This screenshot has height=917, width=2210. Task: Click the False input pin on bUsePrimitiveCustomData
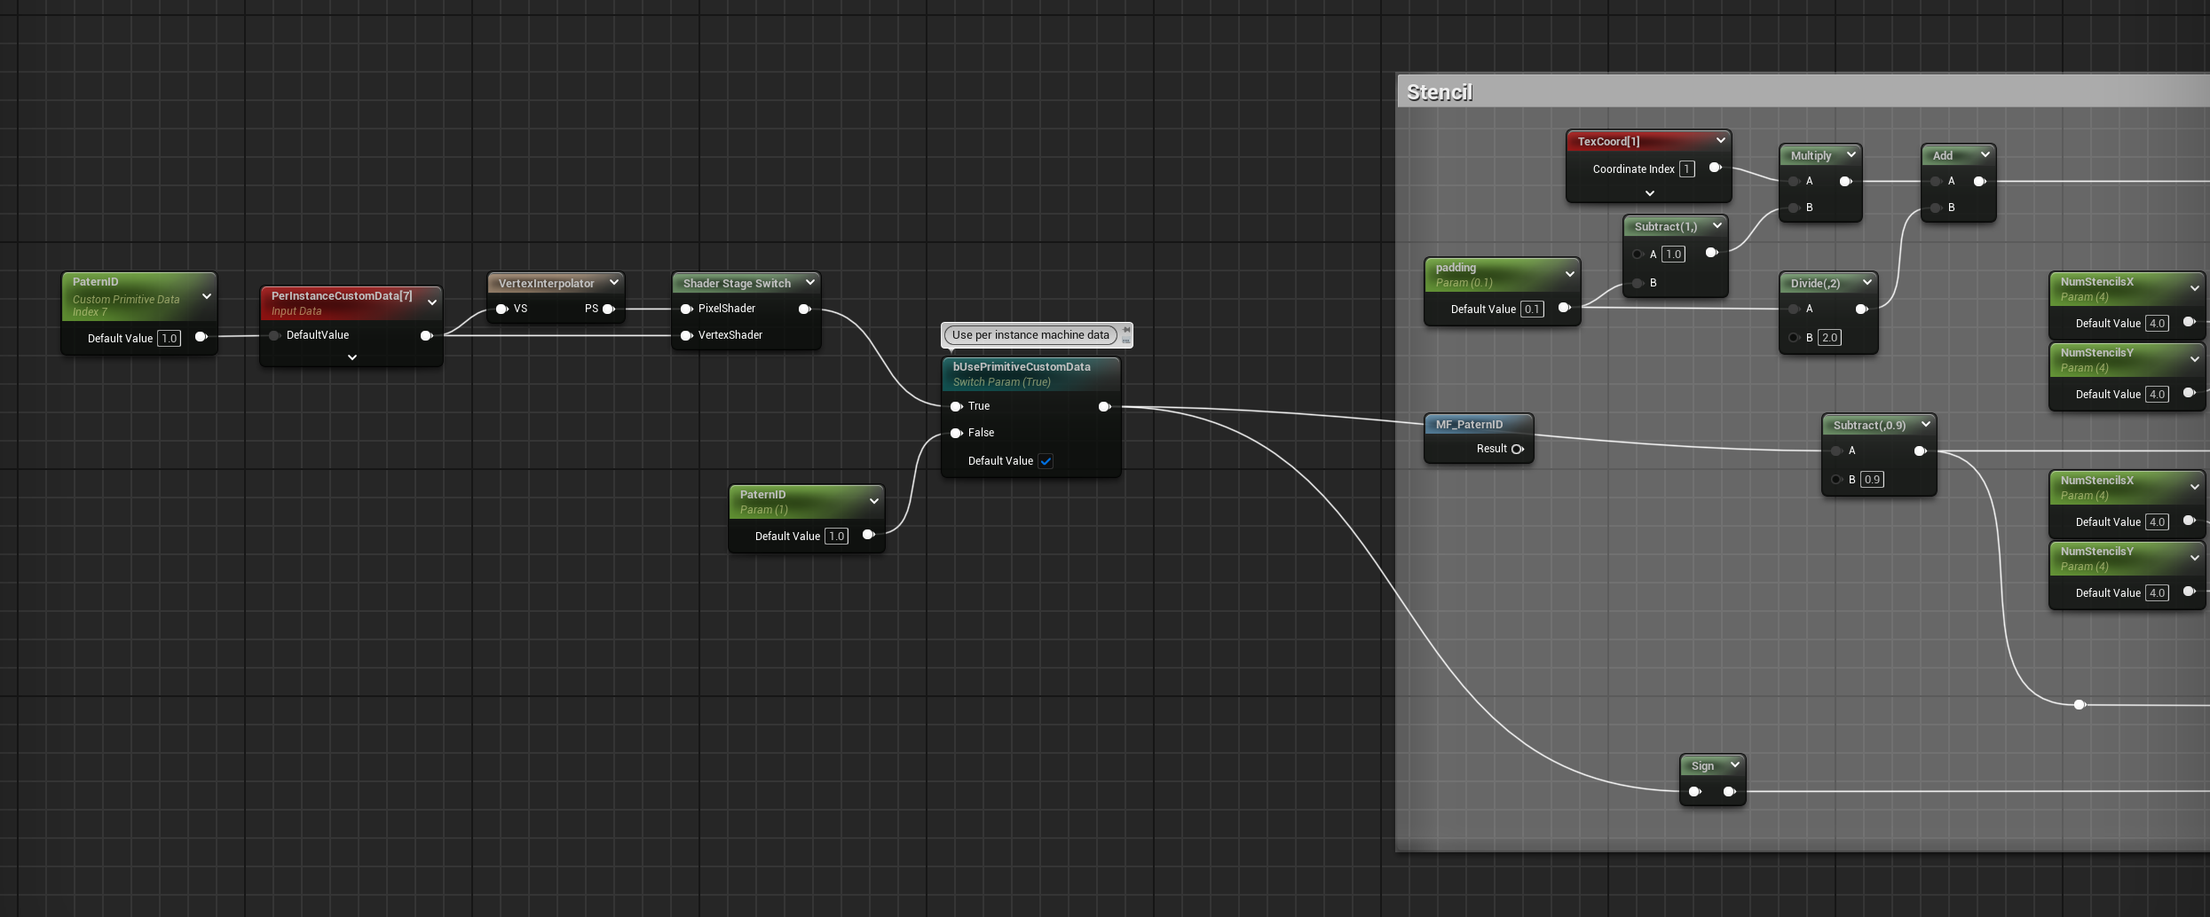click(957, 433)
